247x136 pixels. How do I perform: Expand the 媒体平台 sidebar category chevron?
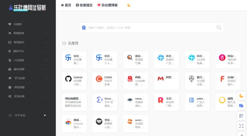(46, 51)
